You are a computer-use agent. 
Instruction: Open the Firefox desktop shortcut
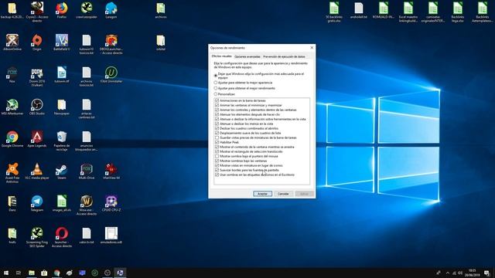62,10
